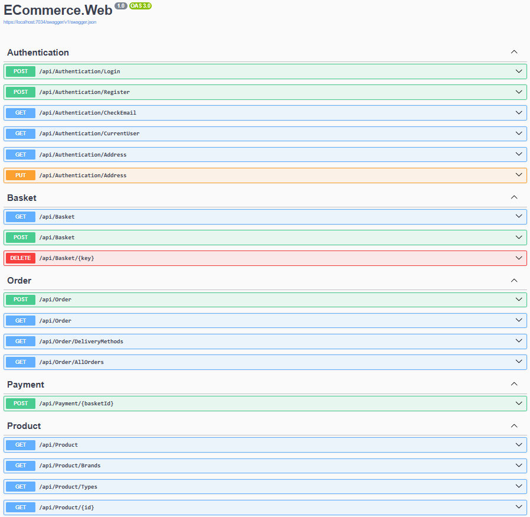Collapse the Product section chevron
Viewport: 530px width, 517px height.
pos(514,425)
